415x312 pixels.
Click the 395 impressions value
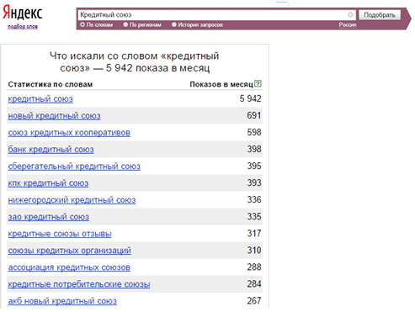254,166
